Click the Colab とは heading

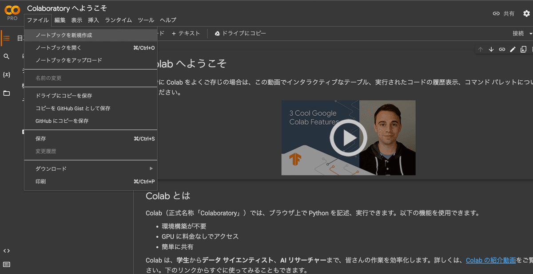[168, 196]
